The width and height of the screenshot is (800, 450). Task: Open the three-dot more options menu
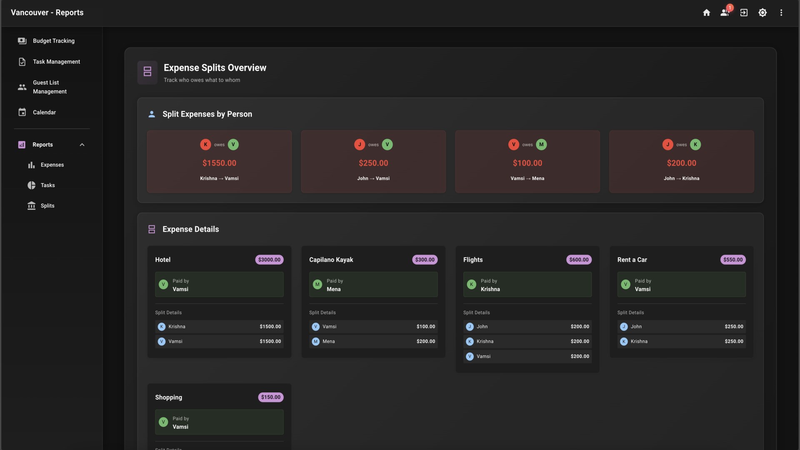point(781,12)
